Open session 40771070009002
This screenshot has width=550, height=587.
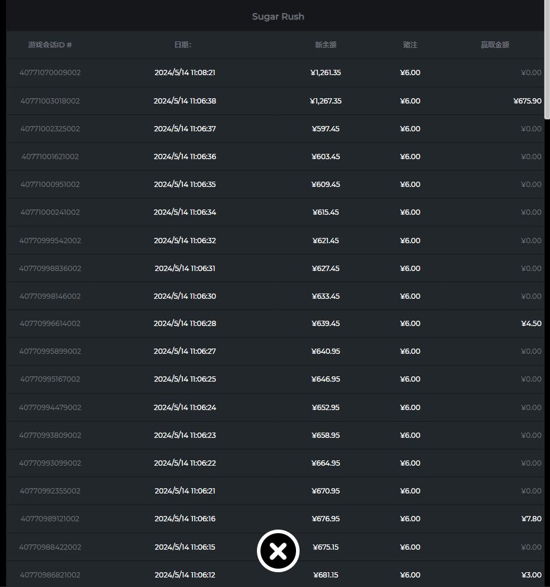pyautogui.click(x=50, y=73)
